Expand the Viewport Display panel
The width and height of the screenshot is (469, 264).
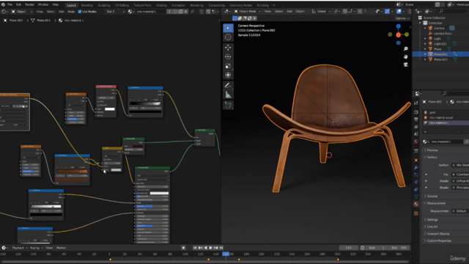(x=438, y=234)
